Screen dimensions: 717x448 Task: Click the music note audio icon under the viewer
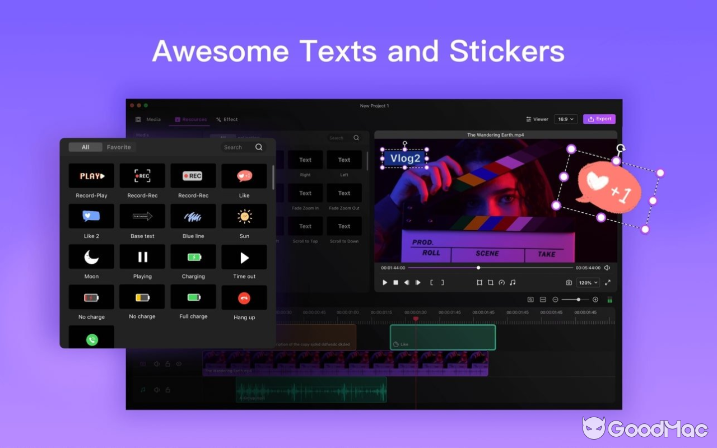(x=512, y=282)
